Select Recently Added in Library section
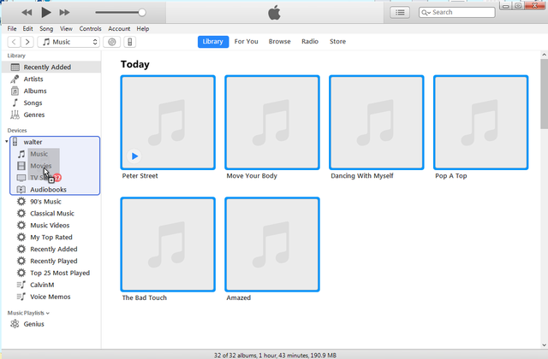This screenshot has width=548, height=359. [51, 67]
